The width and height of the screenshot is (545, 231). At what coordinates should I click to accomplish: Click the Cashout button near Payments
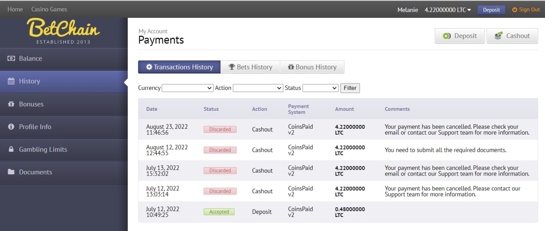[512, 36]
